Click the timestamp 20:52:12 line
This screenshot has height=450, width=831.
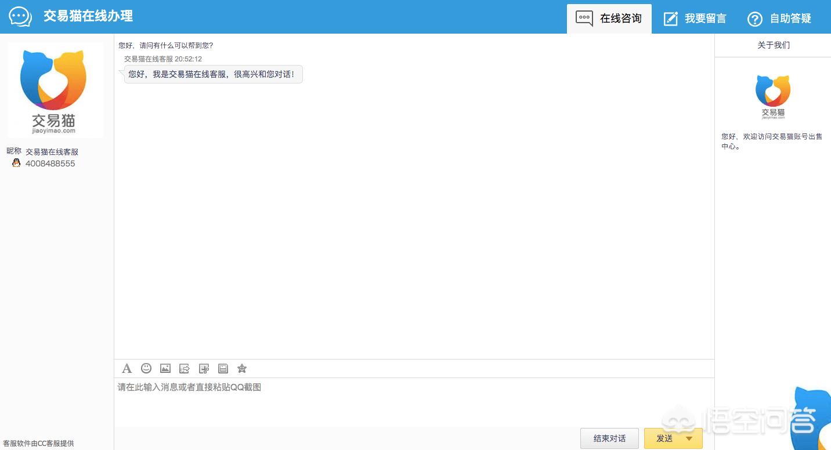[x=163, y=59]
